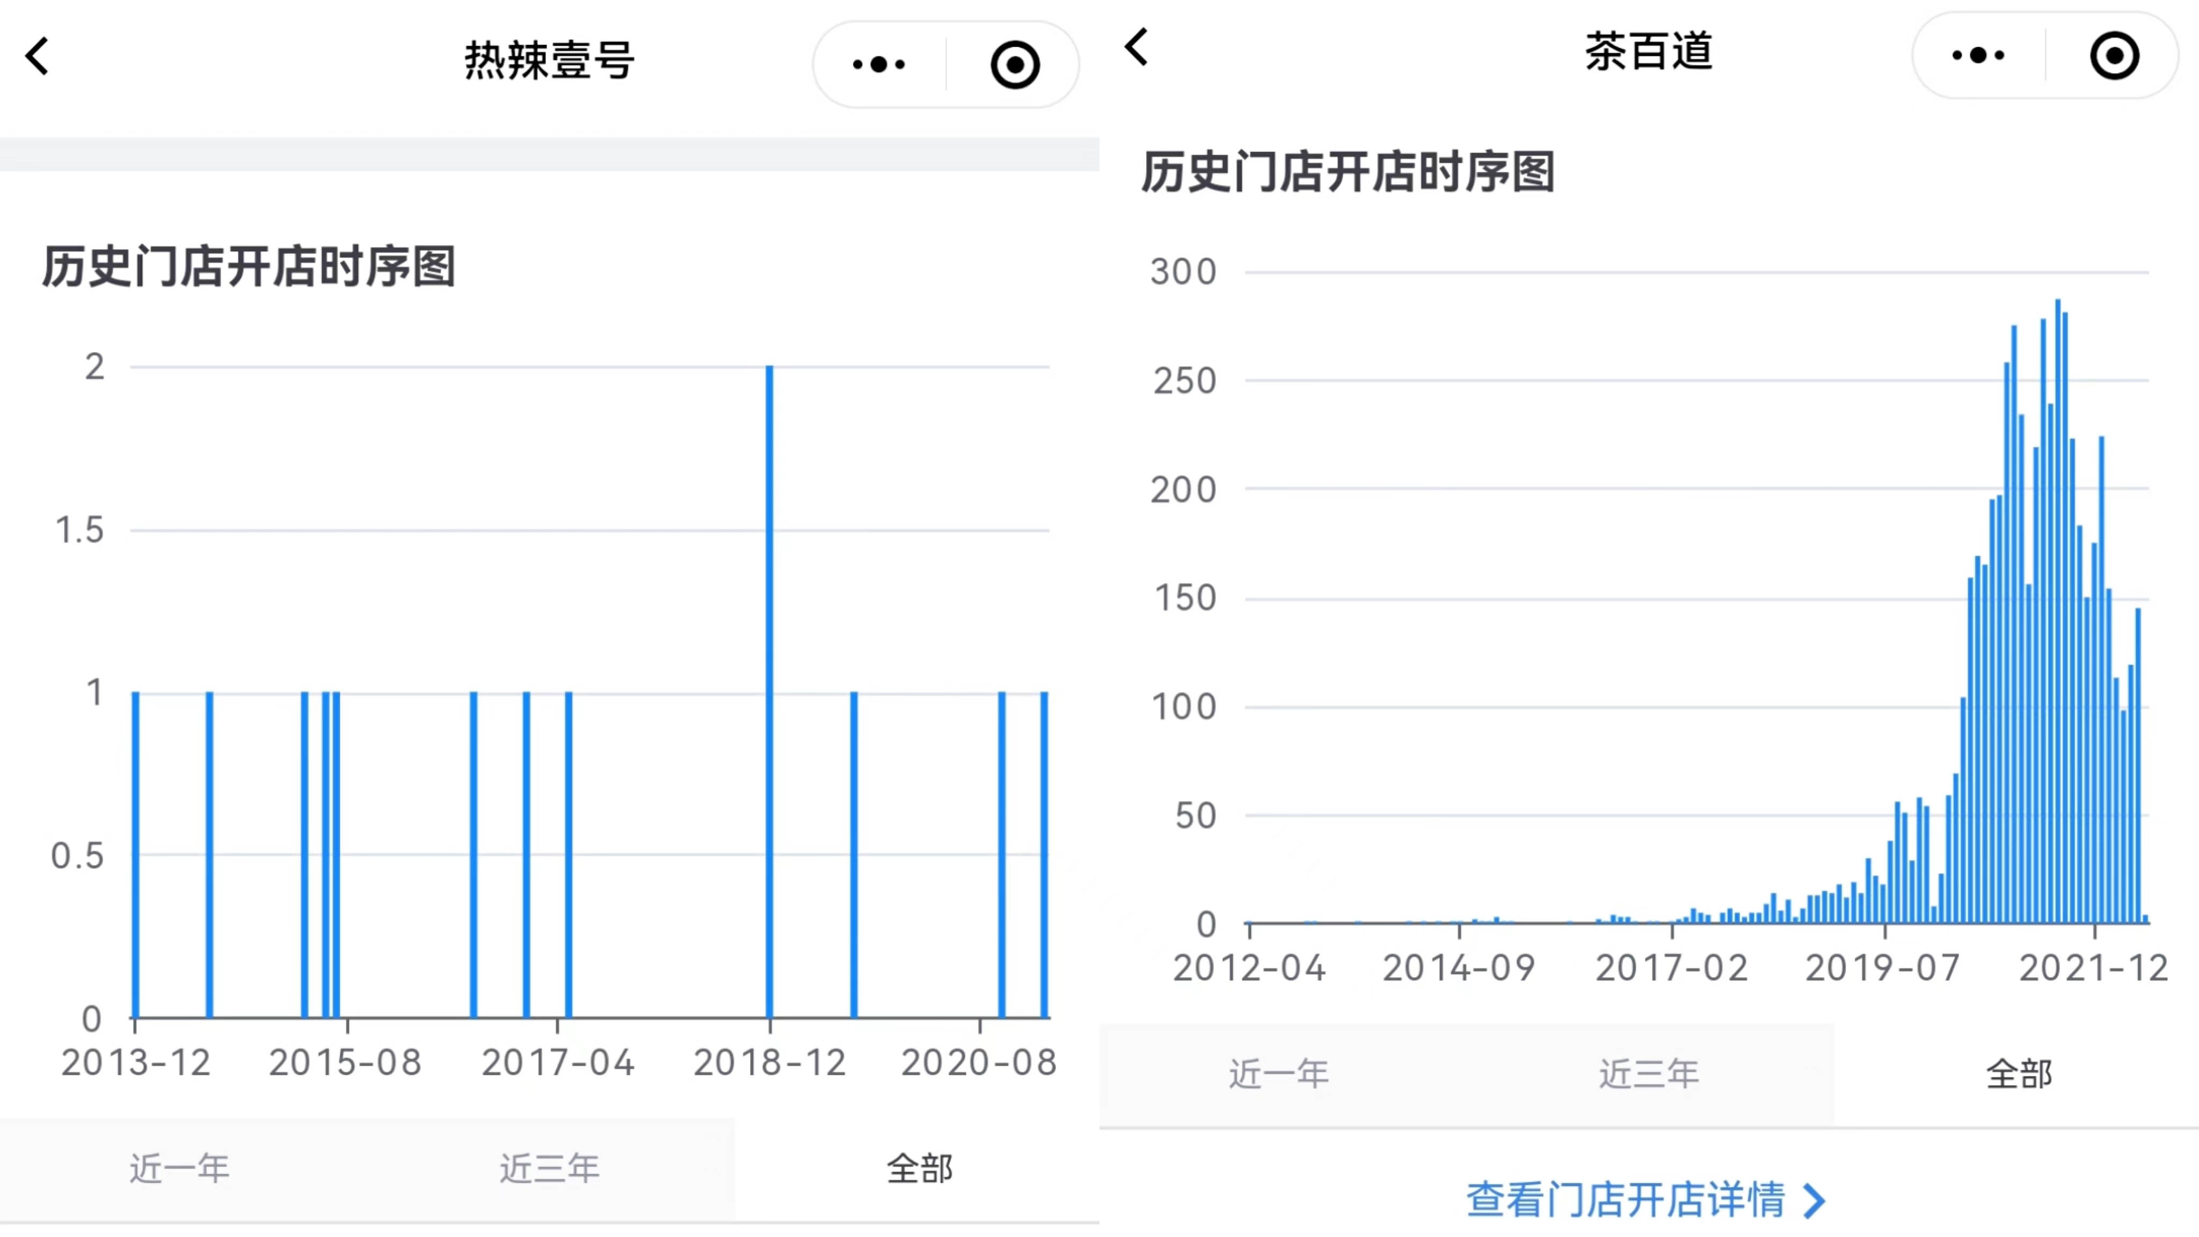
Task: Click the 2021-12 axis label
Action: [2094, 969]
